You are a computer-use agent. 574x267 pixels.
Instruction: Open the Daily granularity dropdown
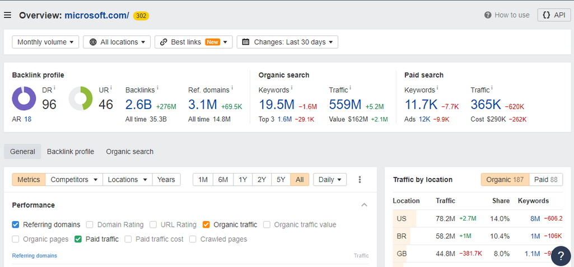pos(330,180)
